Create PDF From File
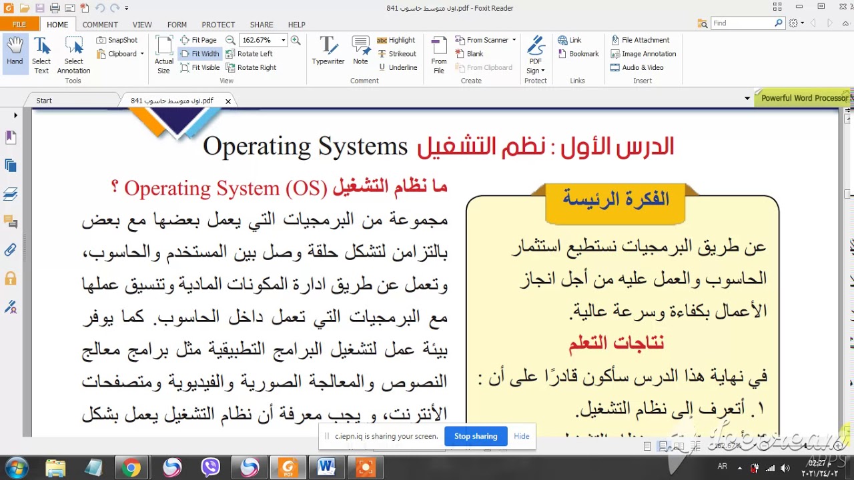The image size is (854, 480). tap(439, 55)
